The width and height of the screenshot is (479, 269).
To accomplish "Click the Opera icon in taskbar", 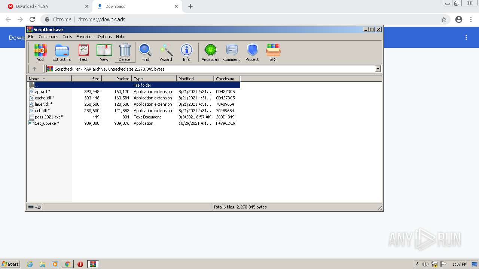I will tap(80, 264).
